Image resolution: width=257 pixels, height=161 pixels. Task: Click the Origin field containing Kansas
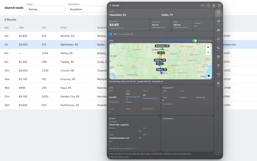click(46, 9)
